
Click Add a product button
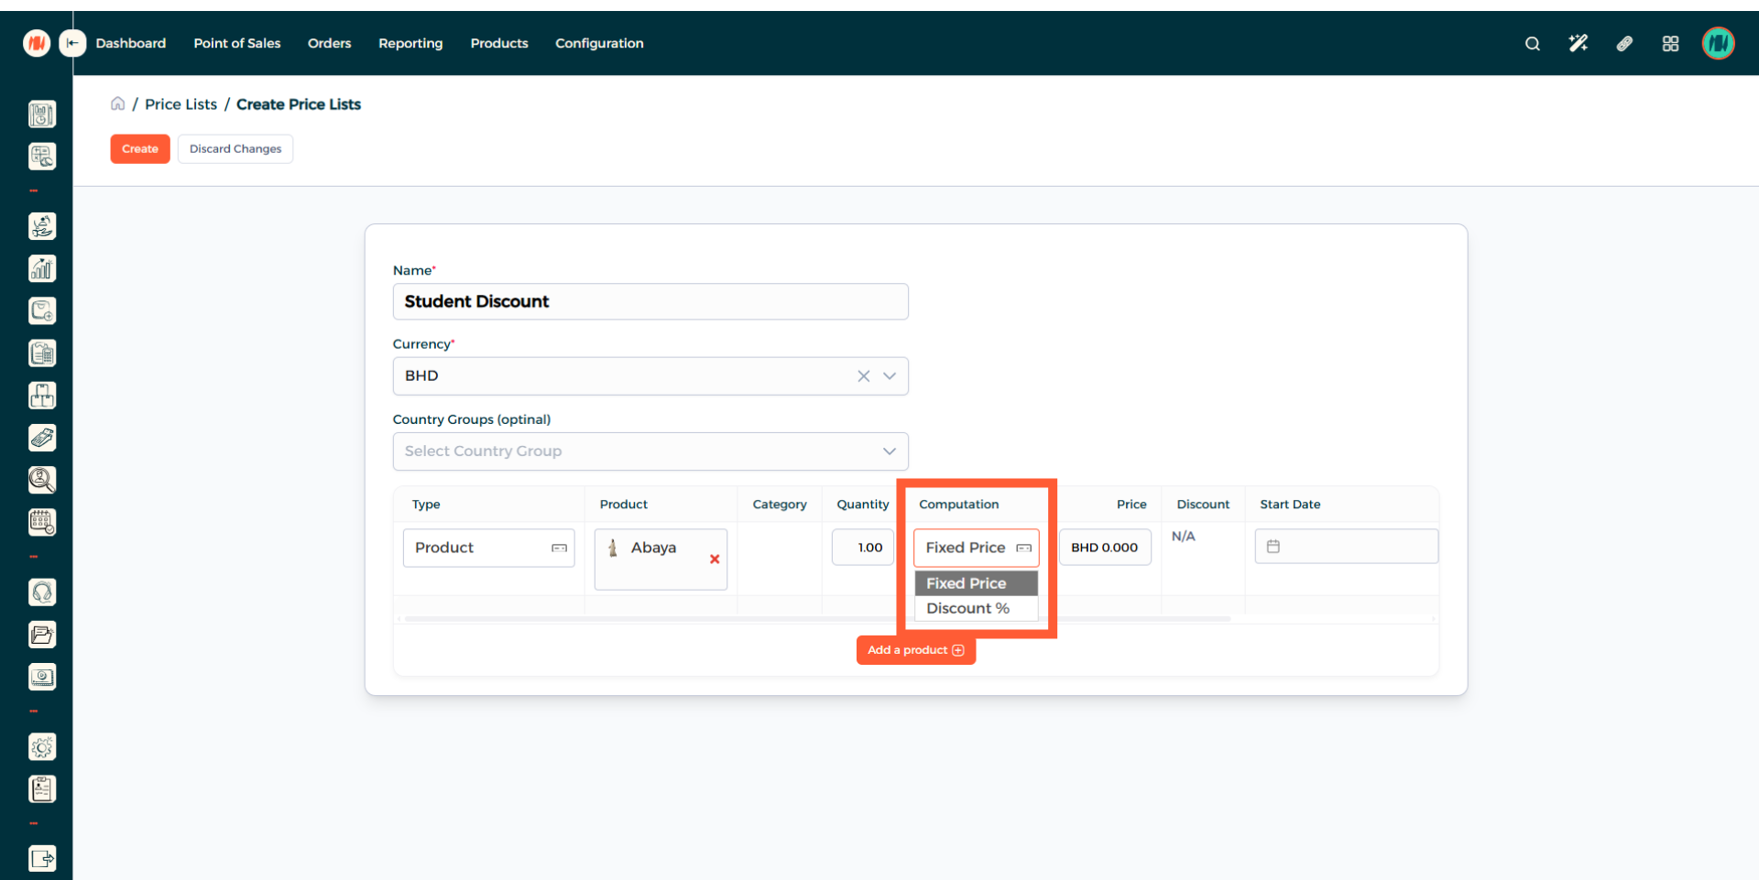tap(915, 650)
